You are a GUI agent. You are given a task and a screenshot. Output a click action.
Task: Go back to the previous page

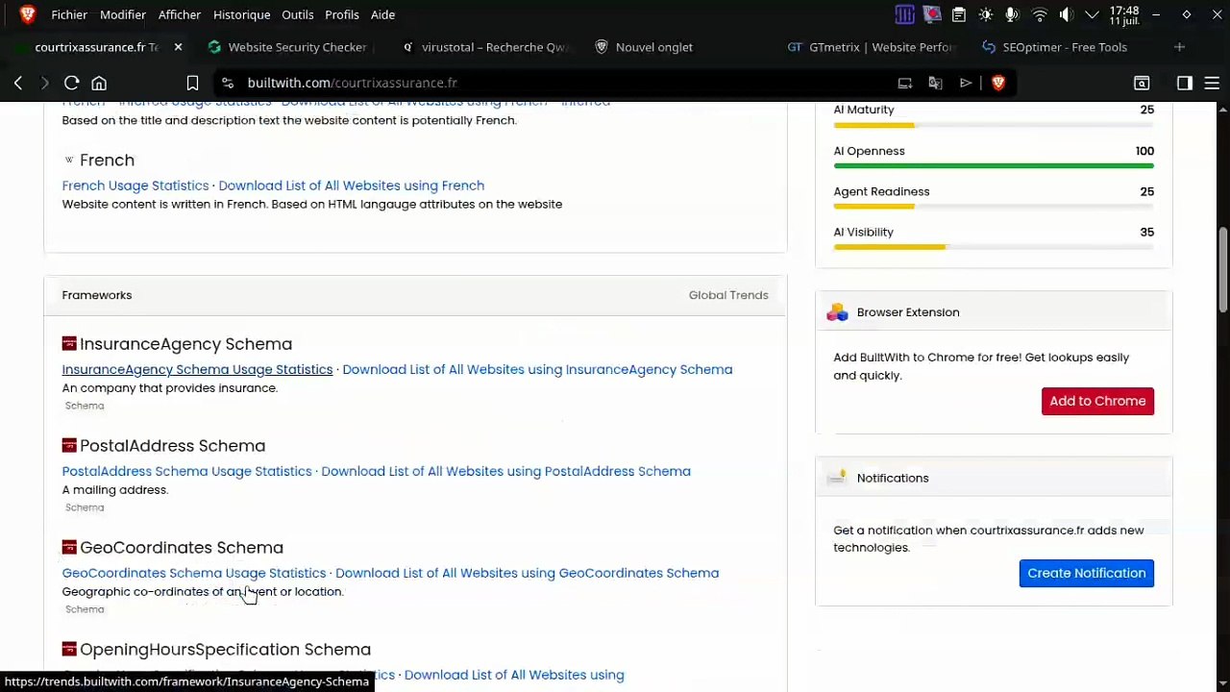tap(18, 84)
